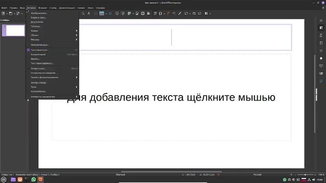This screenshot has width=326, height=183.
Task: Open Properties deck in right sidebar
Action: pos(321,28)
